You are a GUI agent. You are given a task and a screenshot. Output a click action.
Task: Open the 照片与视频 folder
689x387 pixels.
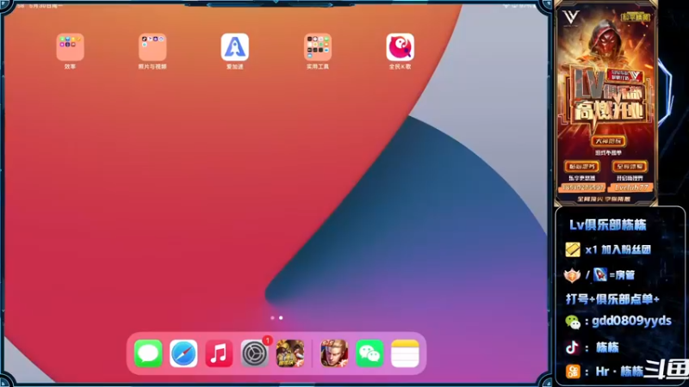[x=152, y=47]
